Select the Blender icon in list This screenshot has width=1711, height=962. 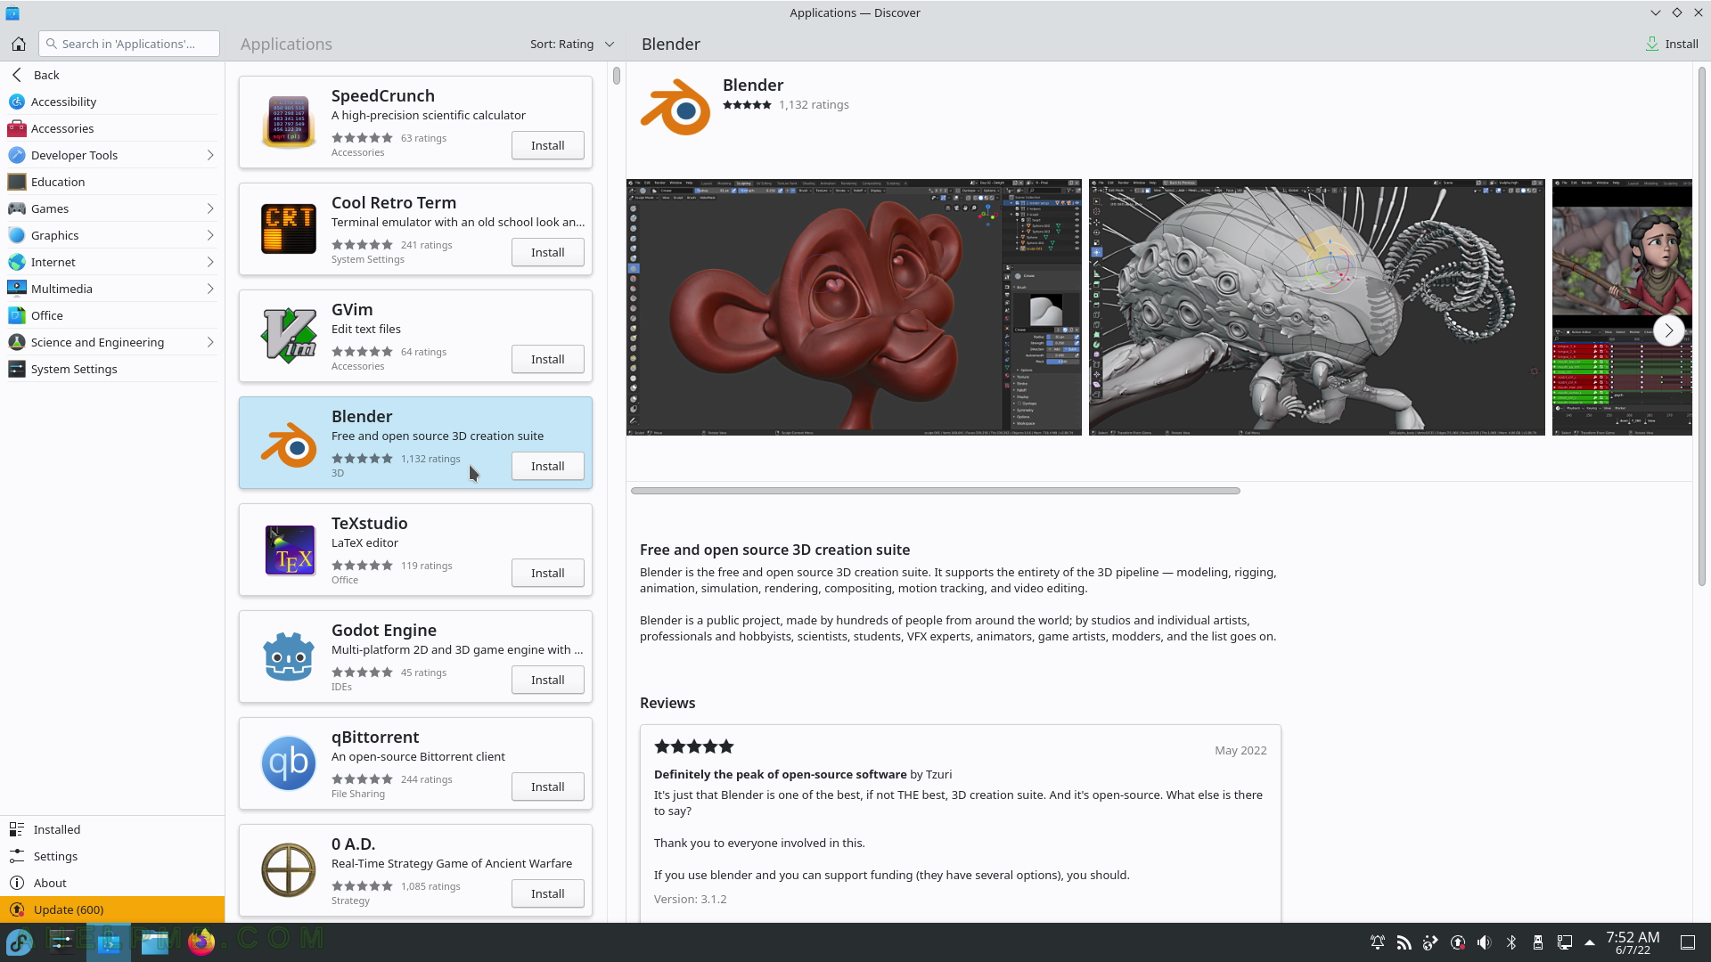[x=289, y=443]
